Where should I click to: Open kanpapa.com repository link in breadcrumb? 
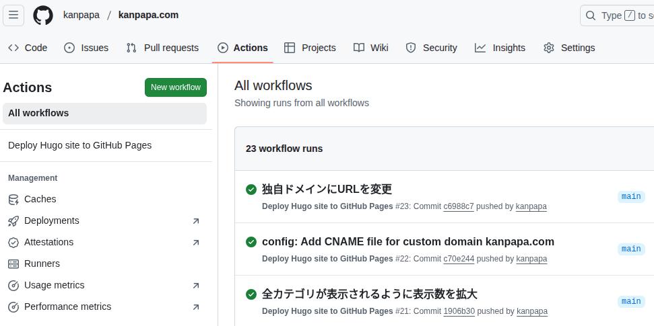tap(148, 15)
